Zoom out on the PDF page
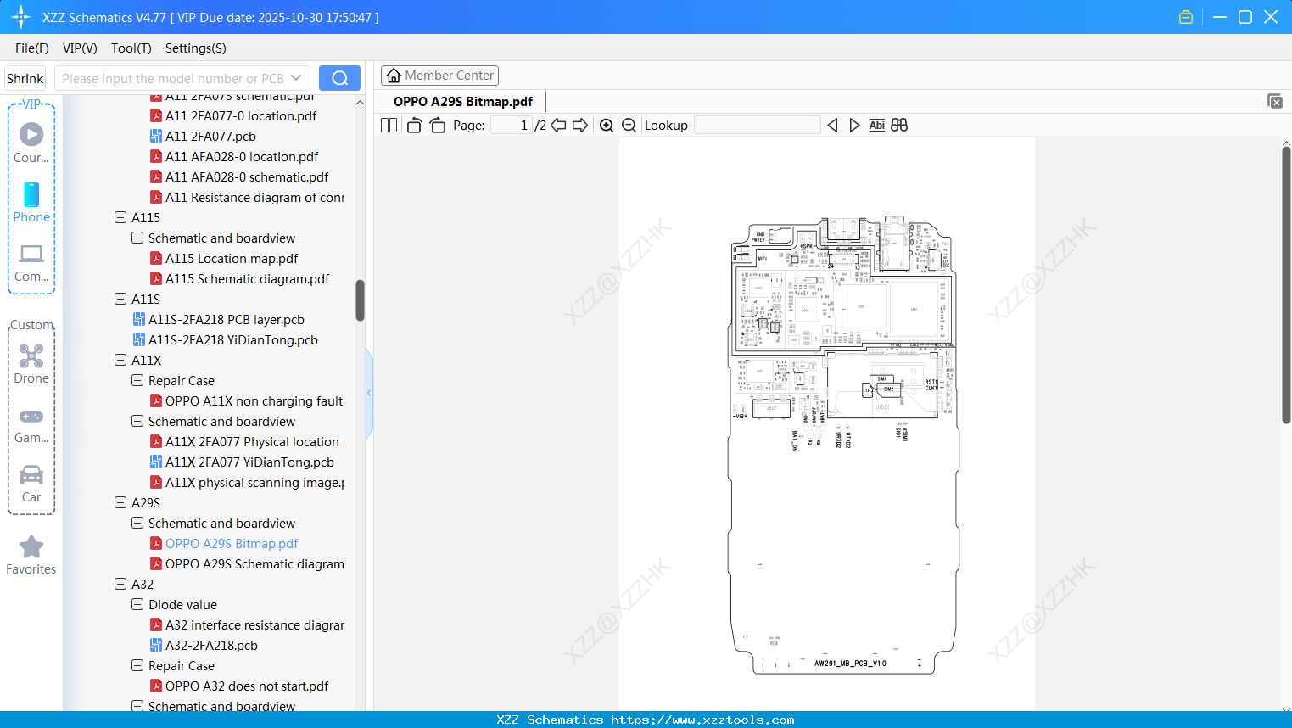This screenshot has width=1292, height=728. pos(629,125)
